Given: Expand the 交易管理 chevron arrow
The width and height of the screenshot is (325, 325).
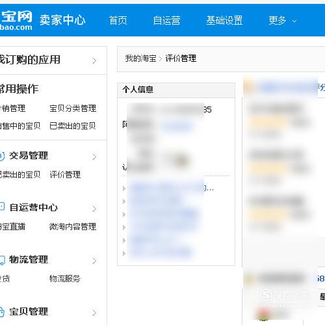Looking at the screenshot, I should [x=94, y=157].
